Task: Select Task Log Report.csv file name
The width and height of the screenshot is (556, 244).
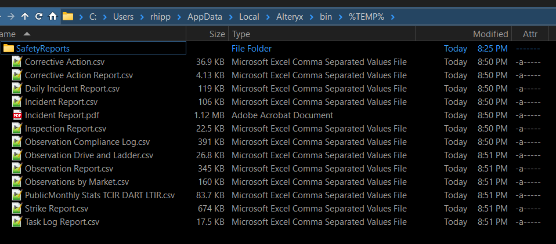Action: (63, 222)
